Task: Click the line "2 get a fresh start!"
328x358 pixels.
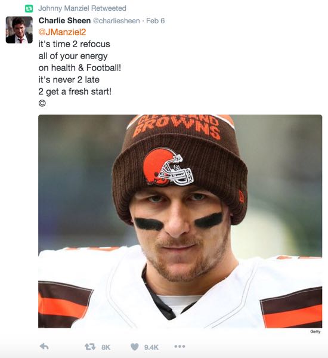Action: pos(75,91)
